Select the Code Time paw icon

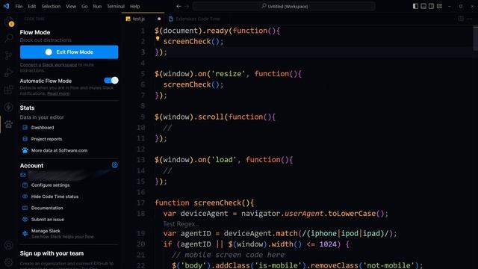click(x=9, y=125)
